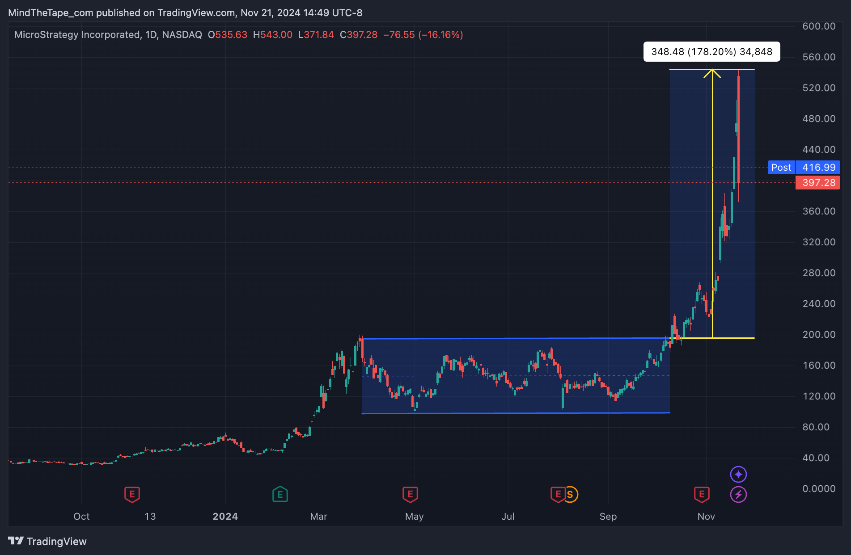Click the May time axis label
The height and width of the screenshot is (555, 851).
(x=415, y=517)
